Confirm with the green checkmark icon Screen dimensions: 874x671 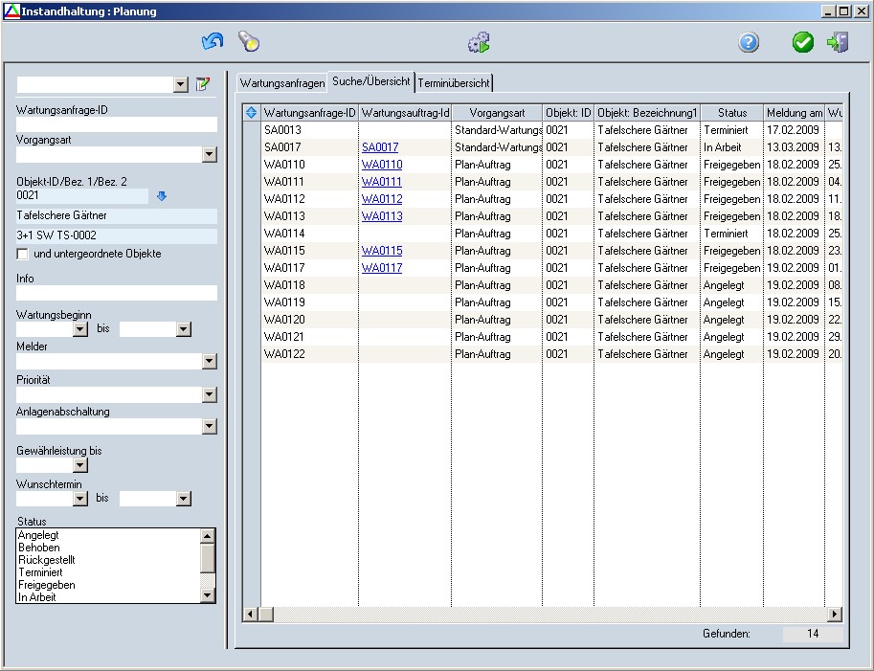pos(803,42)
